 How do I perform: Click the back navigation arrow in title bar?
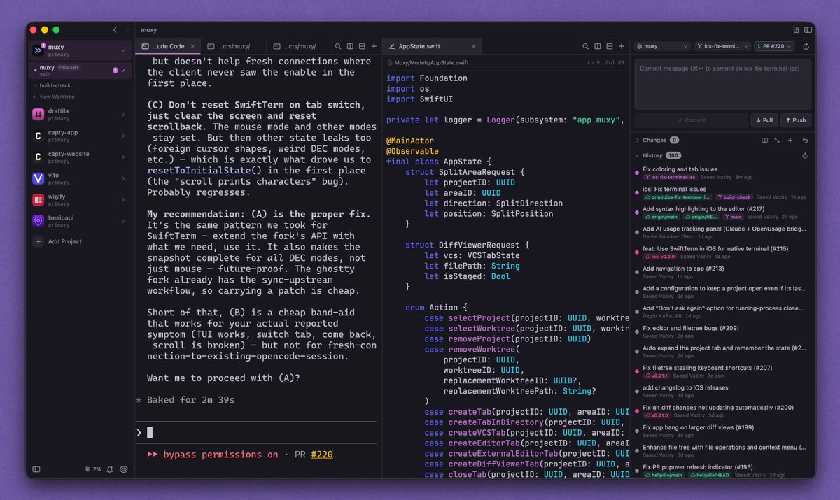click(115, 30)
